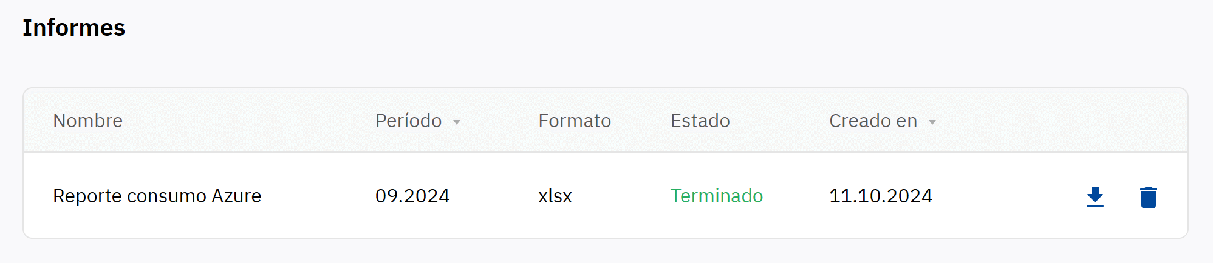This screenshot has width=1213, height=263.
Task: Click the word Azure in the row name
Action: pyautogui.click(x=236, y=196)
